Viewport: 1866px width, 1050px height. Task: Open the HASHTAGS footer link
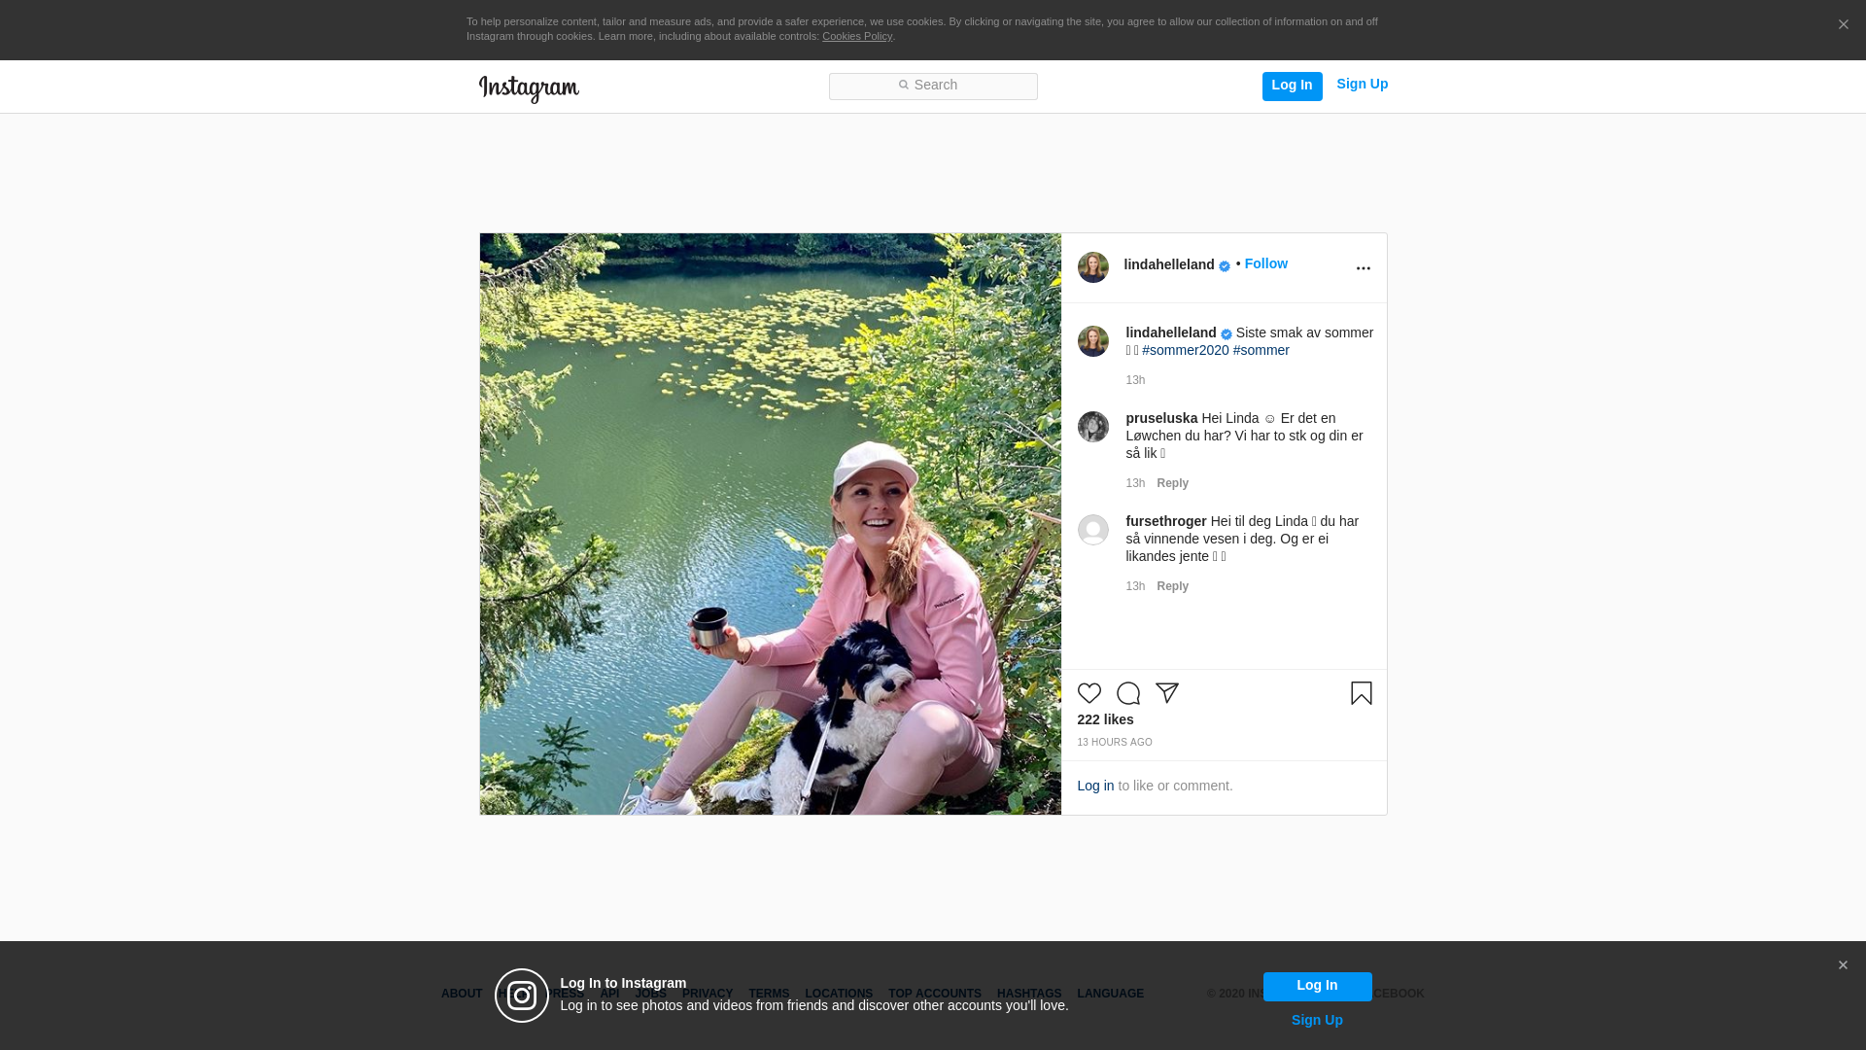coord(1028,994)
